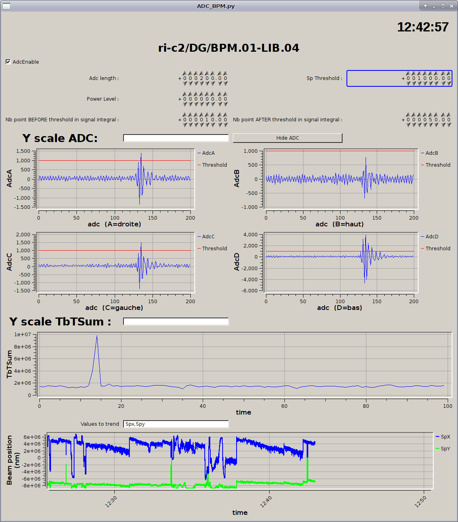Increase the 1 digit of Nb point BEFORE

pyautogui.click(x=207, y=115)
